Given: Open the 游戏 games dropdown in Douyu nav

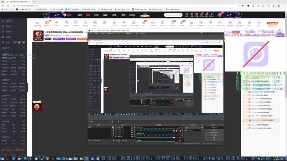Looking at the screenshot, I should pyautogui.click(x=115, y=15).
